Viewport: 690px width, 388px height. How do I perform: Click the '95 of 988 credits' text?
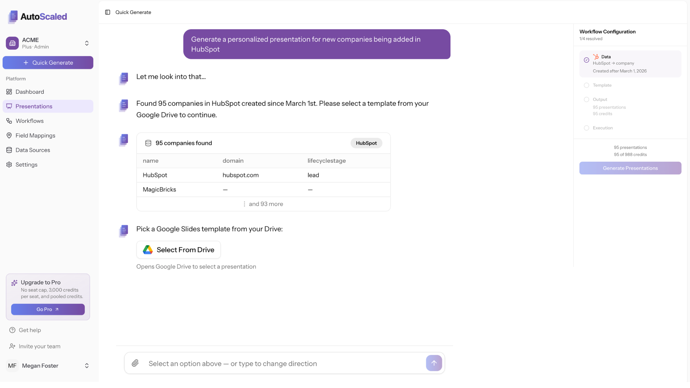(x=630, y=155)
